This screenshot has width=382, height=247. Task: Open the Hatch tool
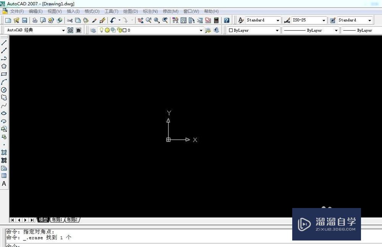coord(4,152)
